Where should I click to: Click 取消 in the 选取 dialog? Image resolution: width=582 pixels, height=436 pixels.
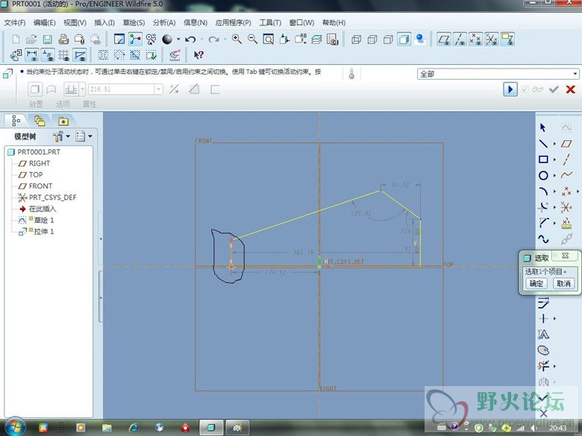point(563,284)
